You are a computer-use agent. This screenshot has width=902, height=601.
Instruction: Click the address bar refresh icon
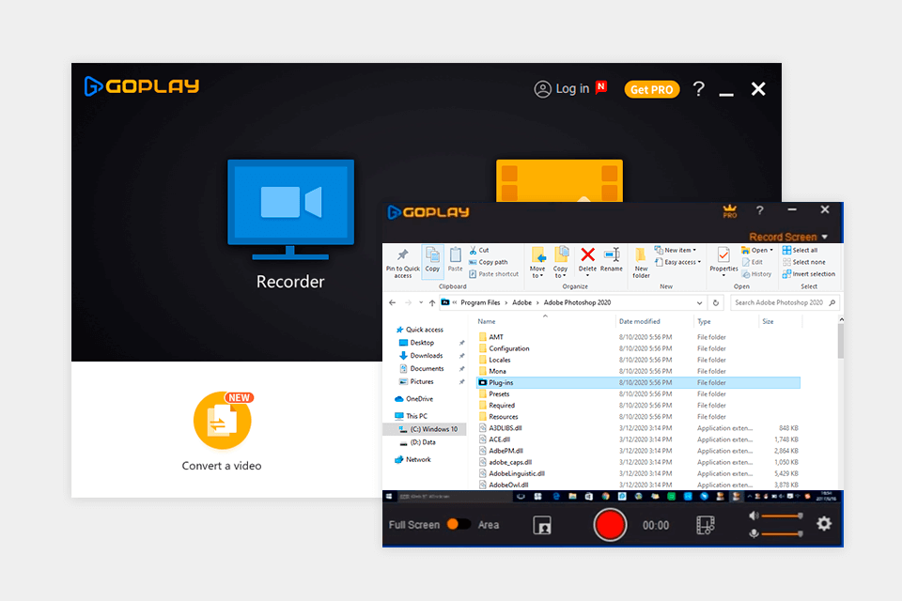tap(716, 302)
